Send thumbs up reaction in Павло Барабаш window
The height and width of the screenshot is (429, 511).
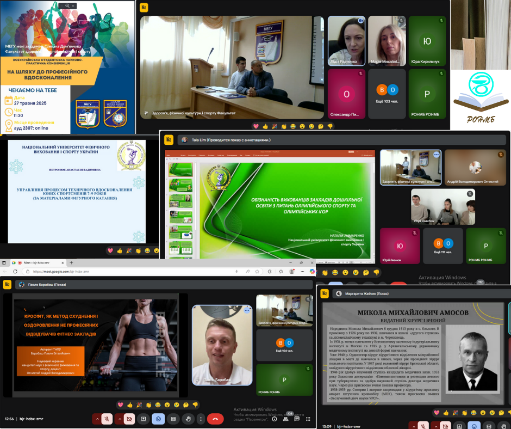[130, 405]
